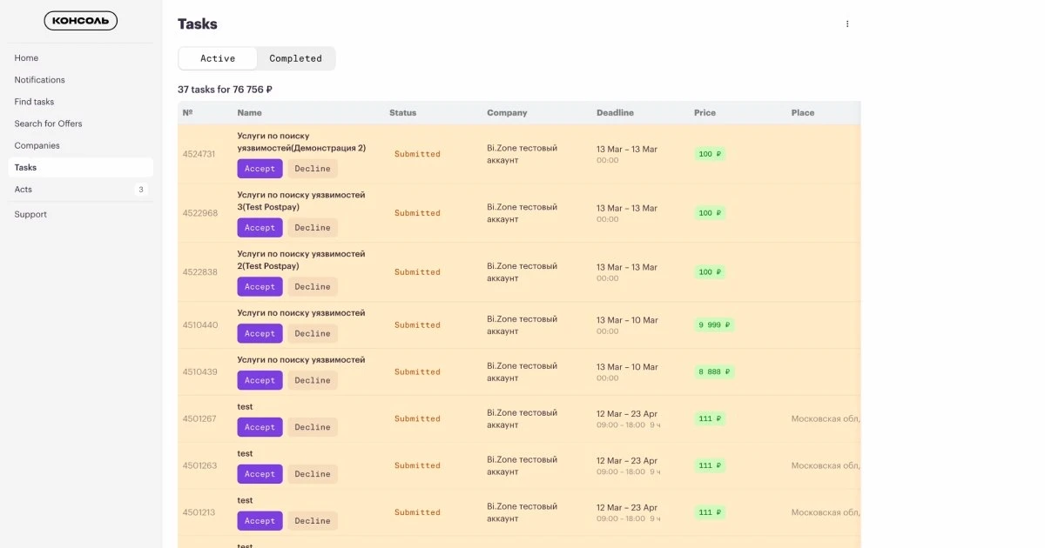Switch to the Active tab
Viewport: 1045px width, 548px height.
(218, 58)
